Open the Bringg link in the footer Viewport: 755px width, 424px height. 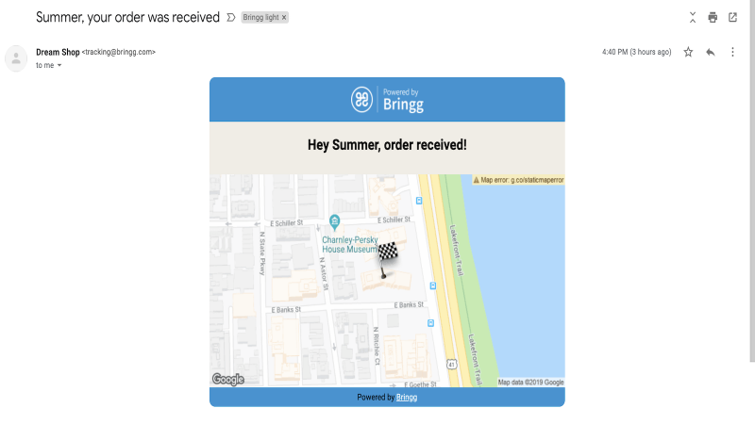407,397
